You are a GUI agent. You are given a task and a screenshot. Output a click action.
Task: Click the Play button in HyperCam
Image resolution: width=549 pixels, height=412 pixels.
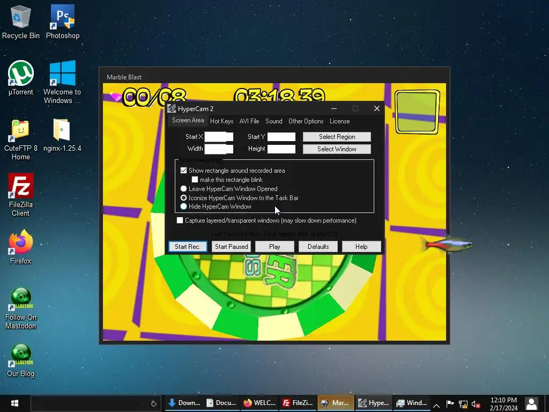point(275,246)
